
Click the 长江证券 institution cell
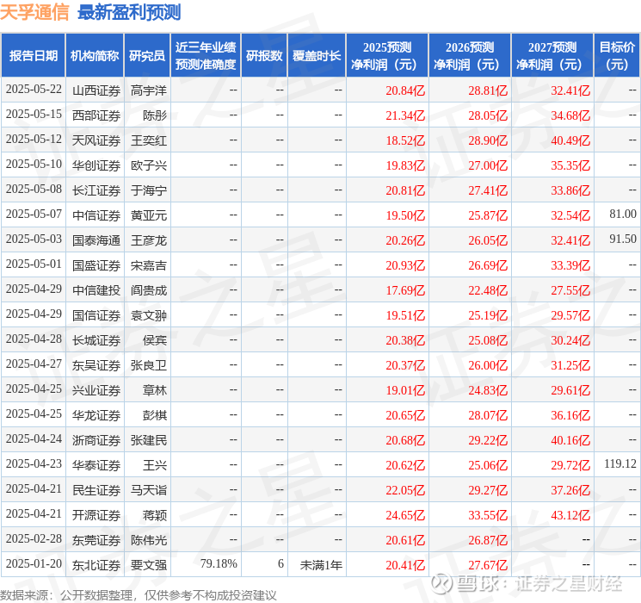tap(96, 190)
